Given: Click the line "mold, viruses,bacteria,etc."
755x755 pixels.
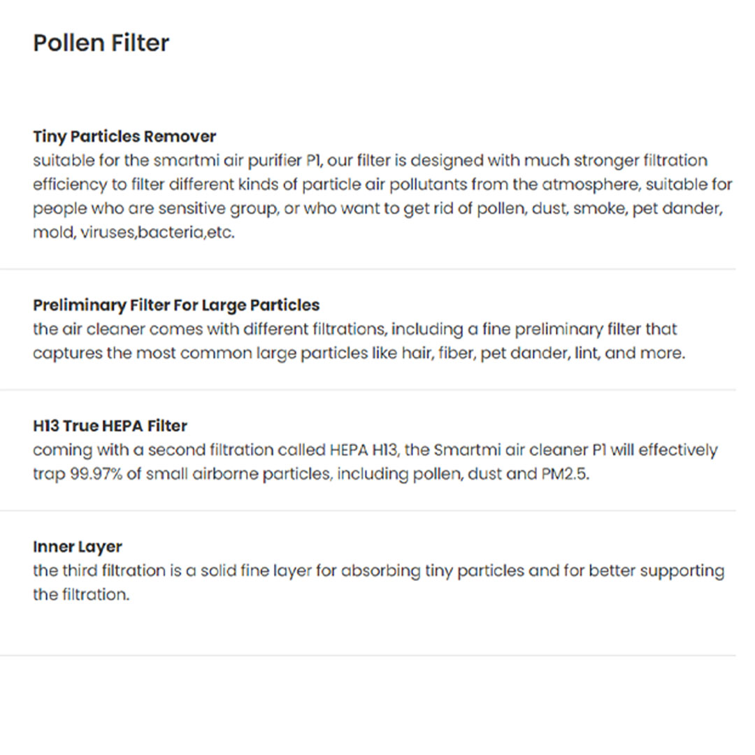Looking at the screenshot, I should pos(134,233).
